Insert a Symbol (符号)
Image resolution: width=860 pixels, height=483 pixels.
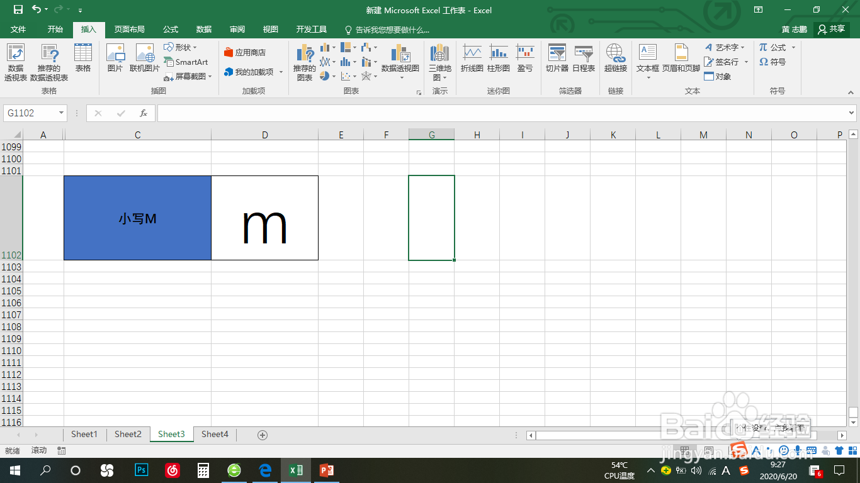(772, 62)
